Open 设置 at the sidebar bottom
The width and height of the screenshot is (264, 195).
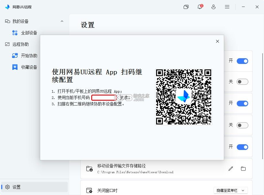point(34,187)
